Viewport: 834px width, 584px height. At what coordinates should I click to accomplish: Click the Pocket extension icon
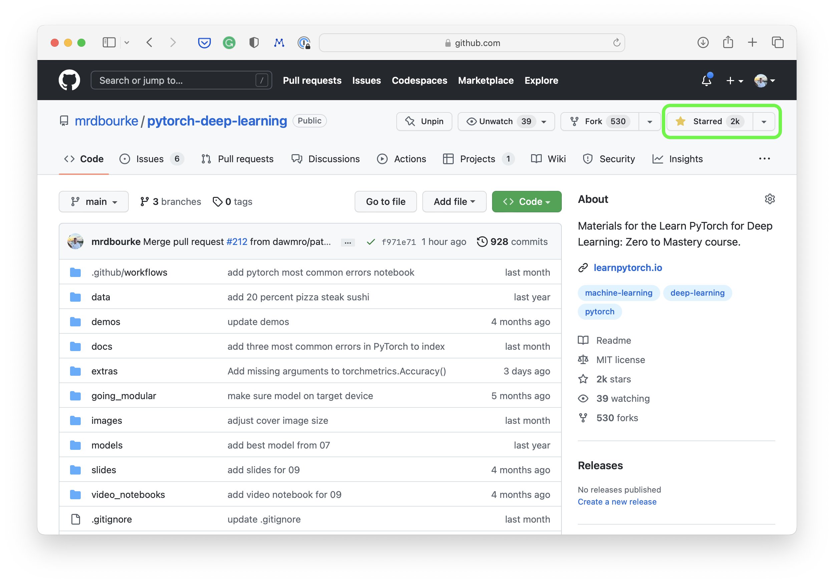click(x=204, y=43)
